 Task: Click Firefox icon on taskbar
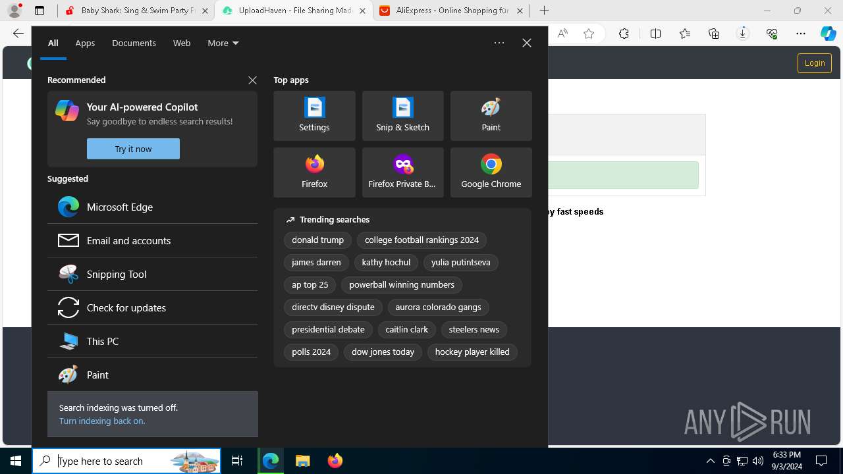coord(335,461)
